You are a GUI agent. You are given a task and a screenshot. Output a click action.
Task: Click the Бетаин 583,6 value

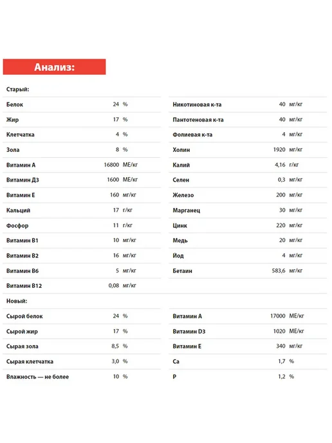click(279, 270)
